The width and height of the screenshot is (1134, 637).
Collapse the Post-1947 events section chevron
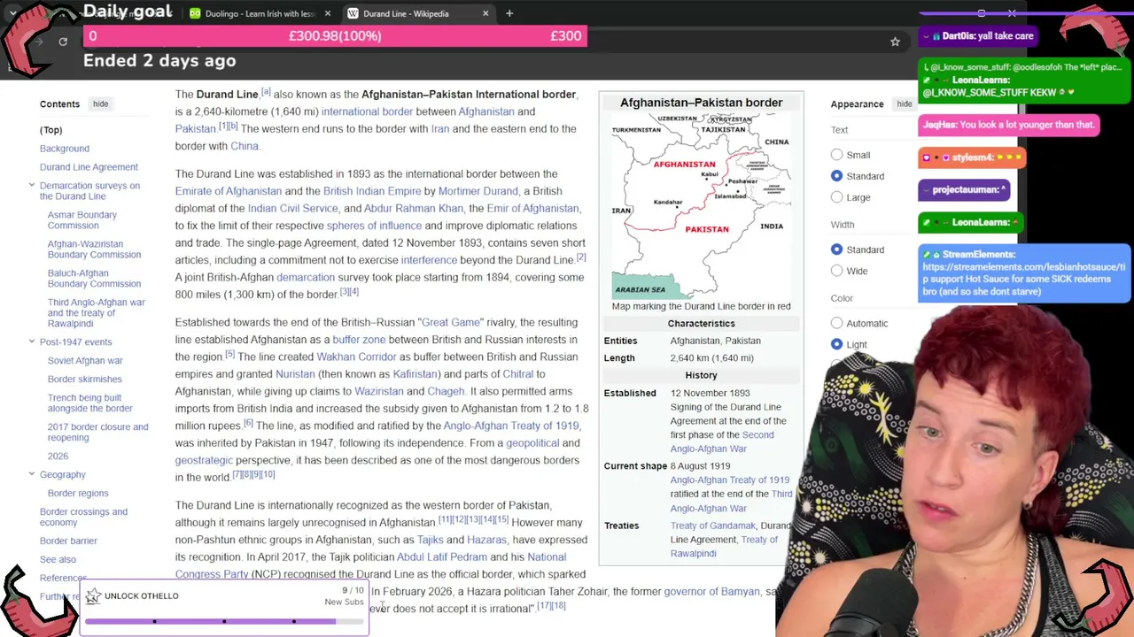pos(32,342)
